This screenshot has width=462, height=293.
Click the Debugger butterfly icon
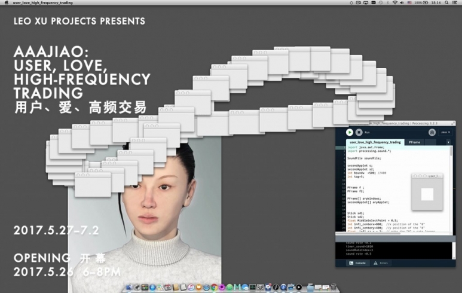pos(432,132)
